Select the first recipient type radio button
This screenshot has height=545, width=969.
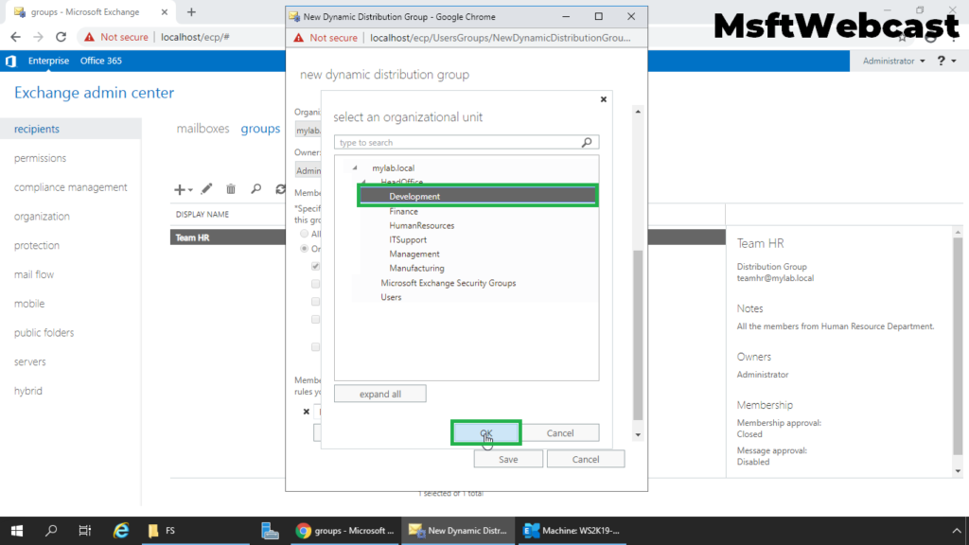click(x=304, y=235)
